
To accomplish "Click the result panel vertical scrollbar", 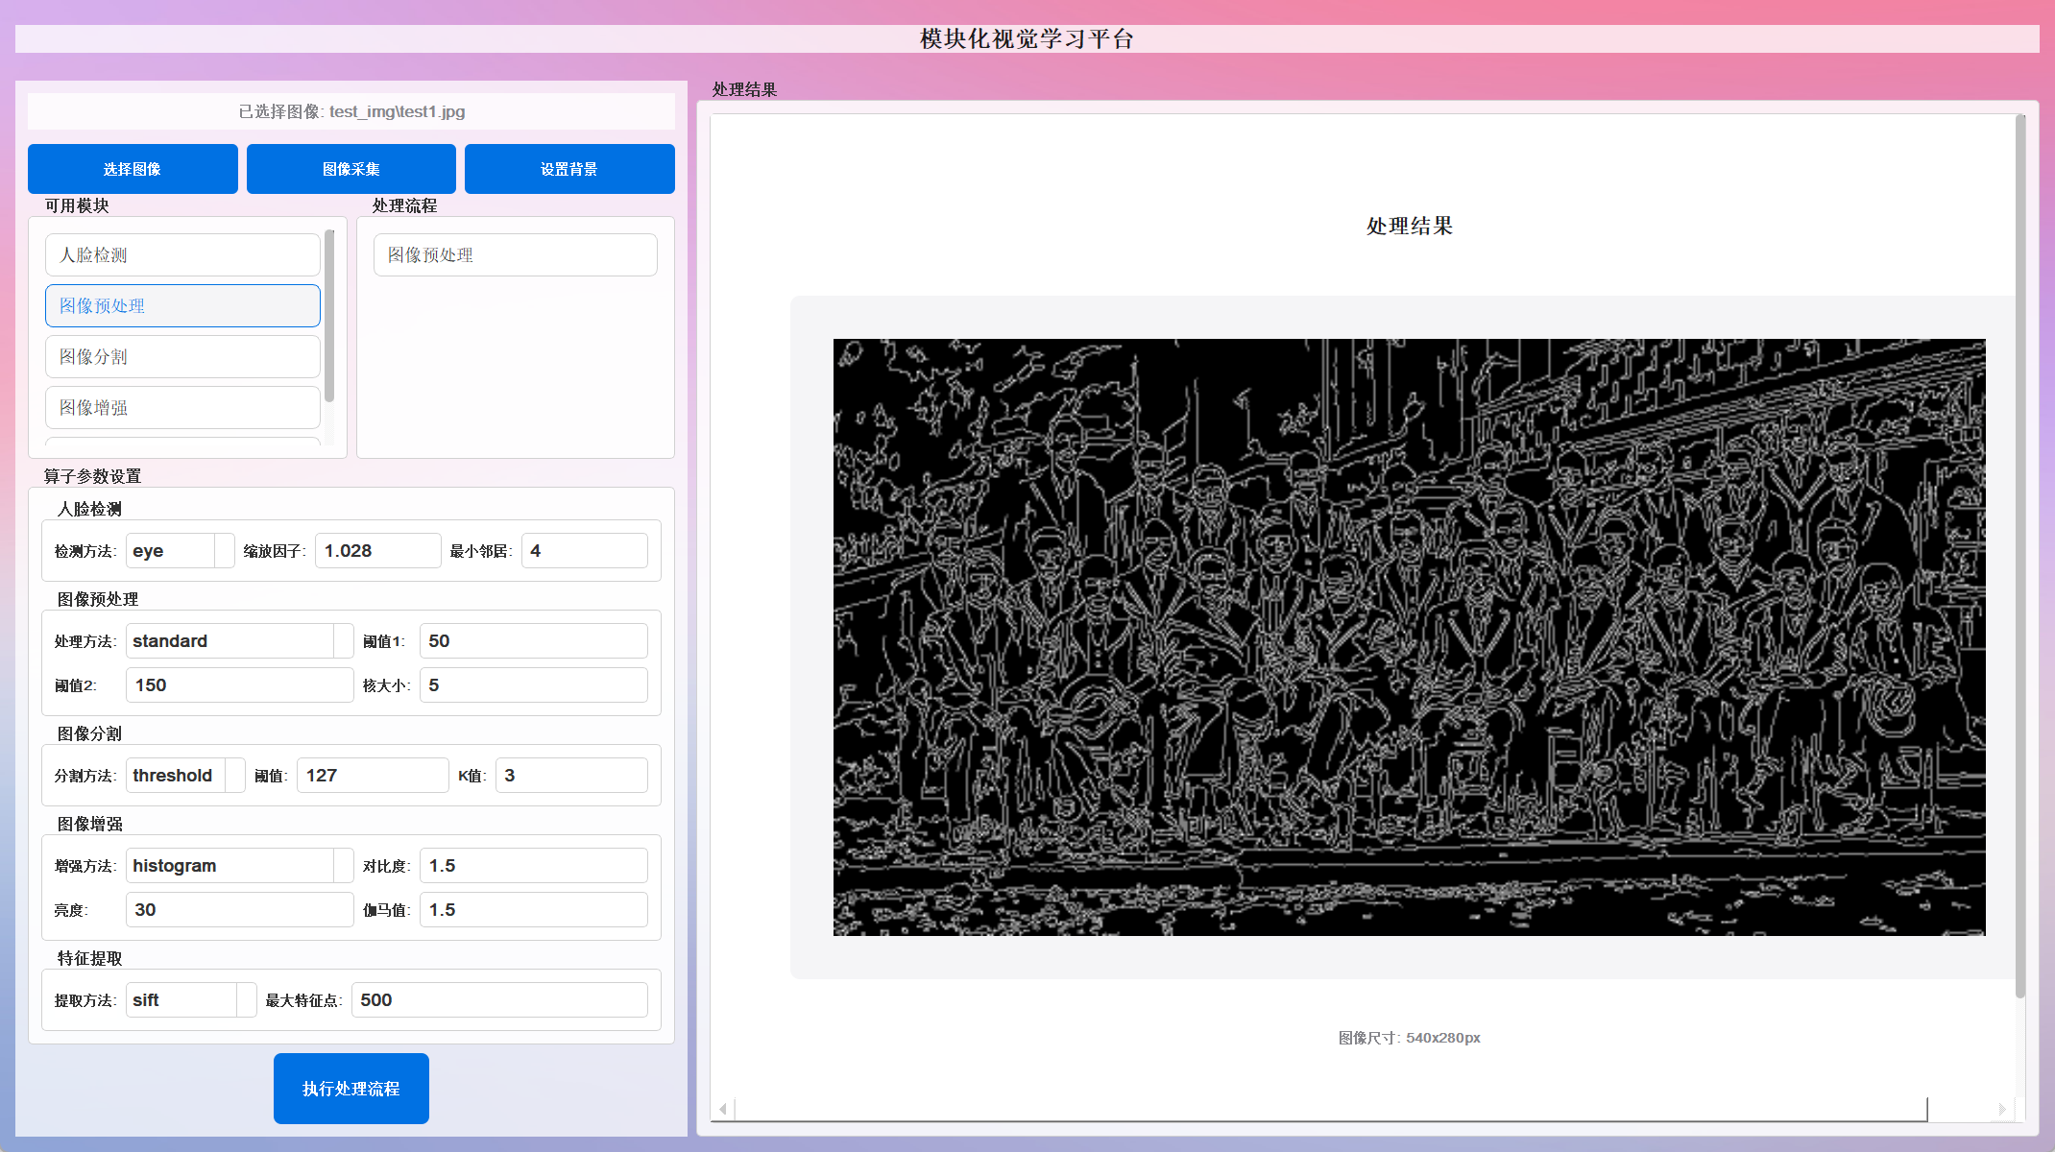I will (x=2019, y=557).
